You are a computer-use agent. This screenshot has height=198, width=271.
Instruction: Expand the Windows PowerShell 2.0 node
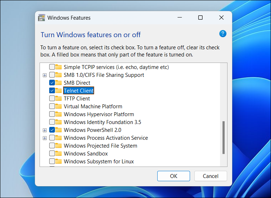coord(45,130)
